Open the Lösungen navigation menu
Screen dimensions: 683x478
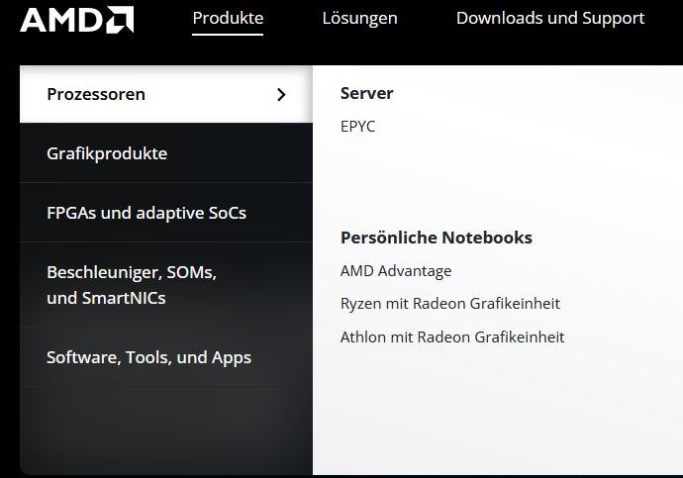pyautogui.click(x=359, y=18)
